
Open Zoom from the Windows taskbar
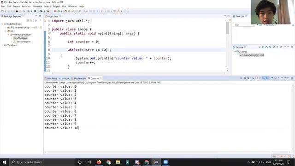[165, 162]
